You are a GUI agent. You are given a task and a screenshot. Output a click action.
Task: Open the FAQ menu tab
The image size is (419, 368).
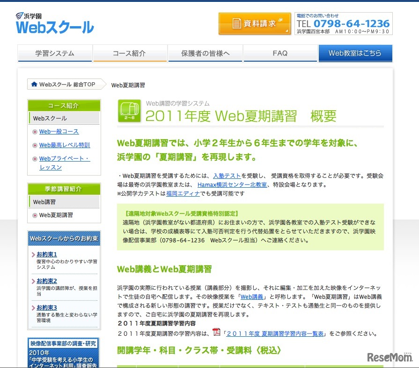(x=280, y=53)
